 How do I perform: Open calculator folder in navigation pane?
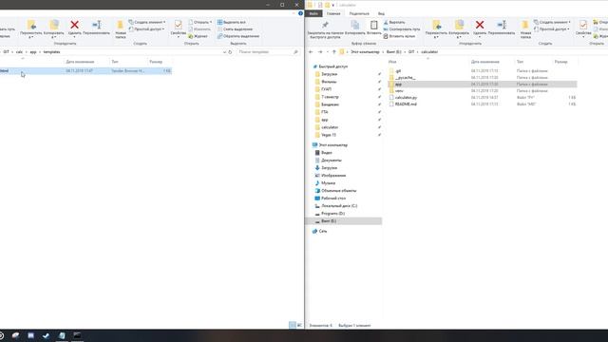[330, 127]
